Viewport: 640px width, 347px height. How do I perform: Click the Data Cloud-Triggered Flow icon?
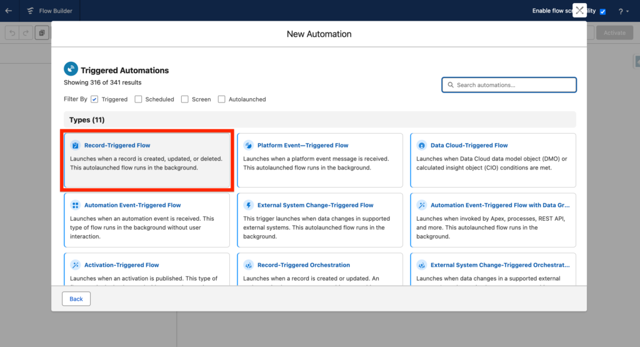(x=422, y=145)
